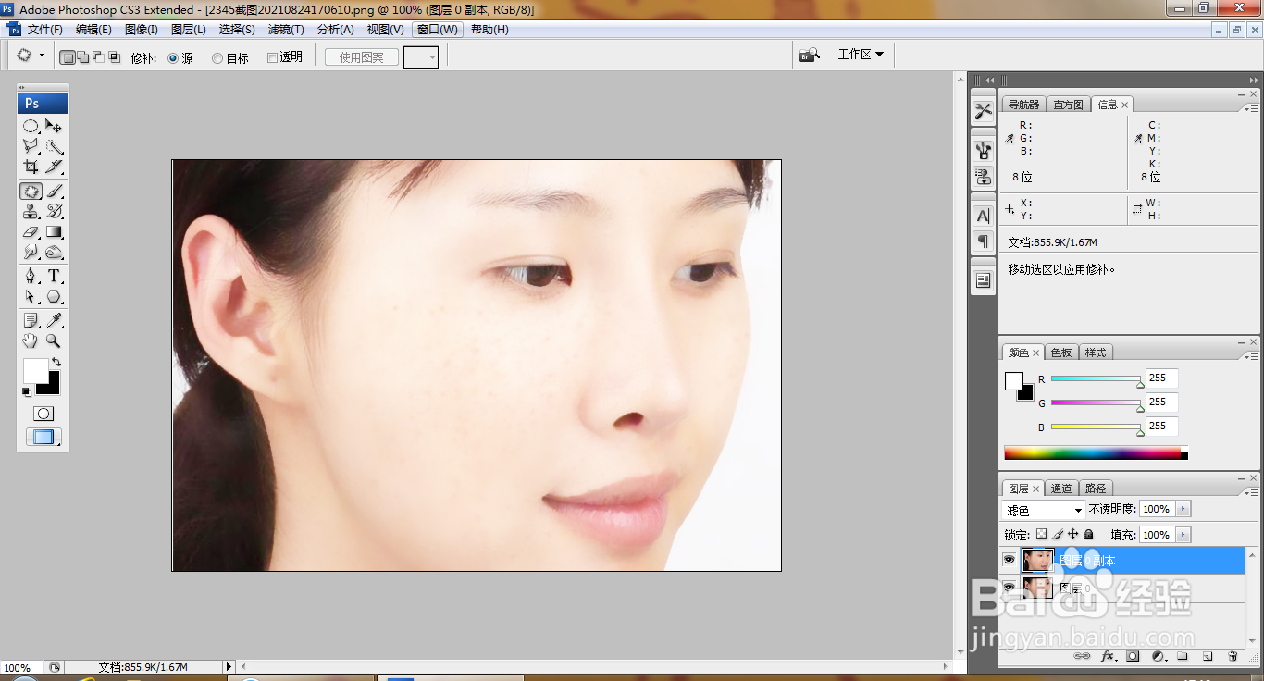Open the tool preset picker arrow
The height and width of the screenshot is (681, 1264).
pyautogui.click(x=42, y=56)
